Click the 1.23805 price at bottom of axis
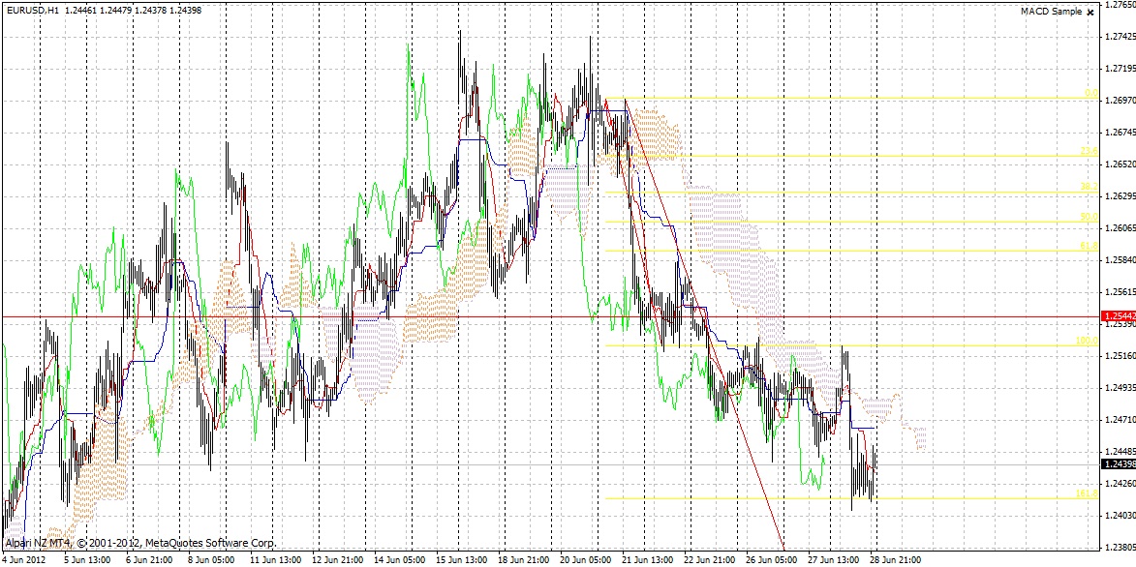 point(1119,547)
